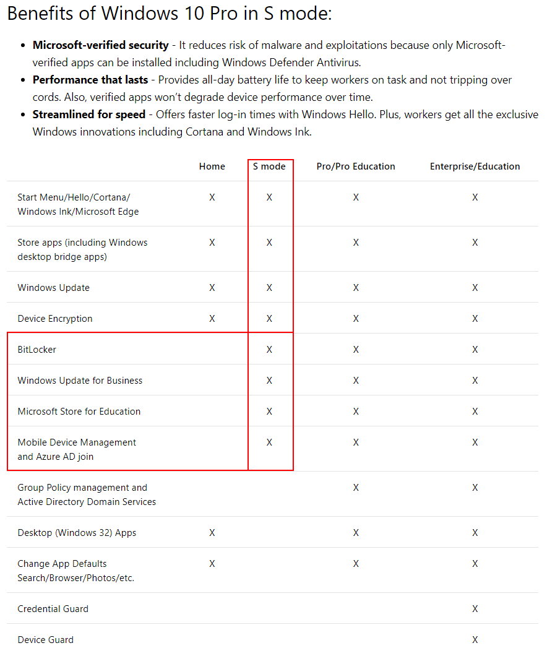Screen dimensions: 555x656
Task: Click the S mode column header
Action: click(269, 166)
